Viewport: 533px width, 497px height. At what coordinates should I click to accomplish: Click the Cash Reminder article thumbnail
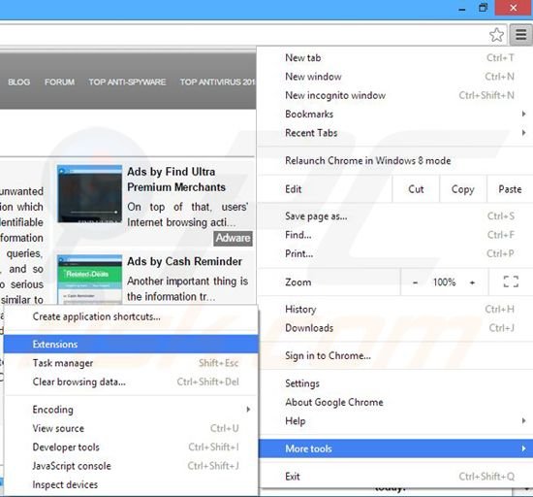pos(90,280)
